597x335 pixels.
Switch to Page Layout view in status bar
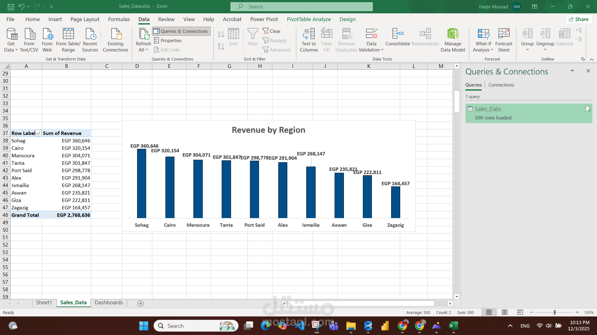click(505, 312)
